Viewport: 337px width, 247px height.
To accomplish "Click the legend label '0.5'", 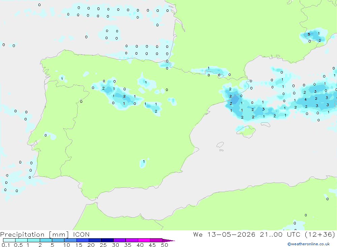I will point(18,245).
